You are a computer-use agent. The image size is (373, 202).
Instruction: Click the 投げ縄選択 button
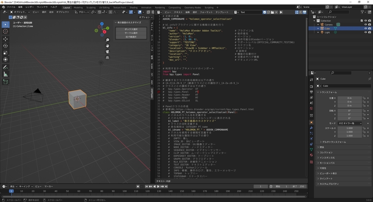point(131,37)
